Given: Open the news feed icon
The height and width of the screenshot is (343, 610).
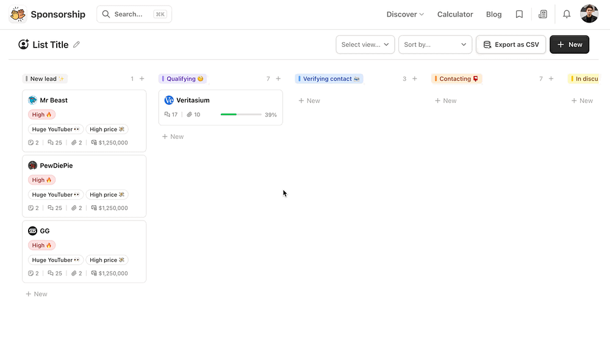Looking at the screenshot, I should click(543, 14).
